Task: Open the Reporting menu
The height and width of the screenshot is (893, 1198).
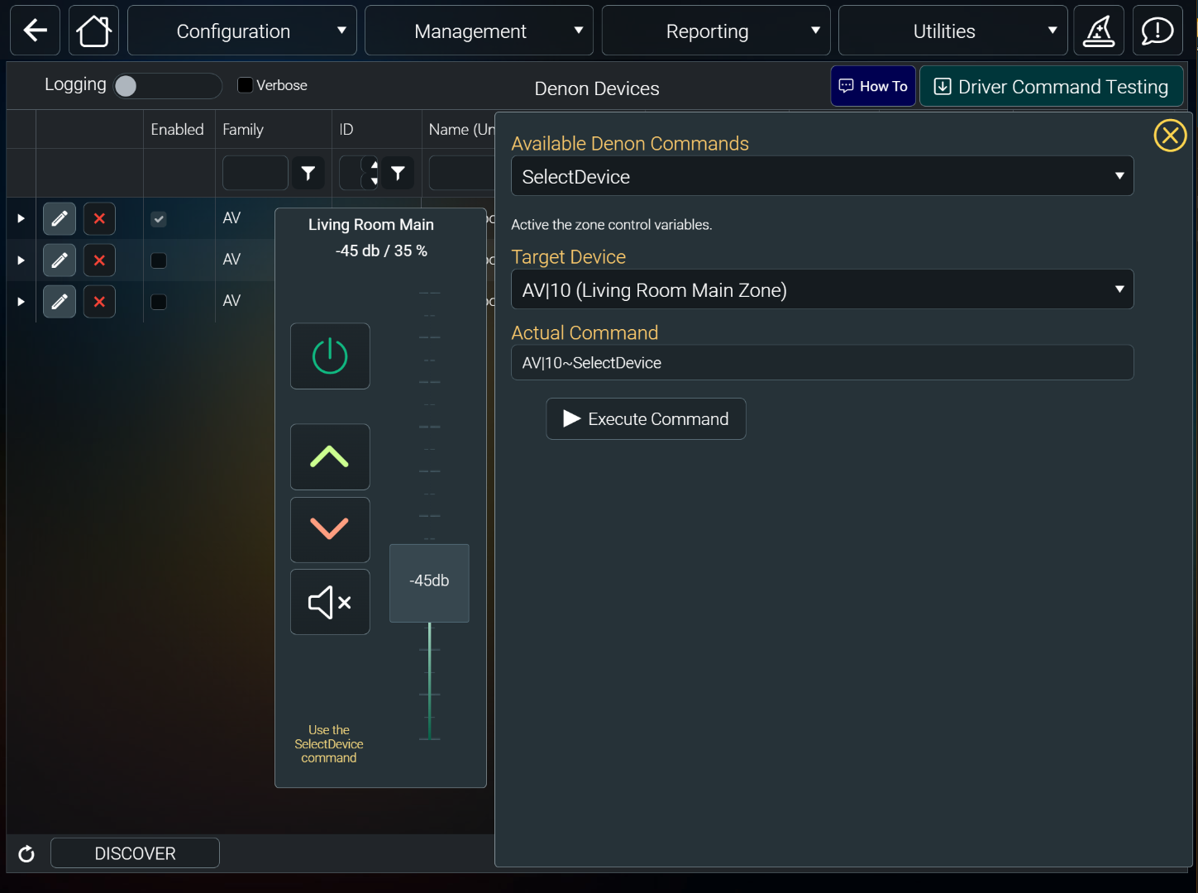Action: tap(716, 31)
